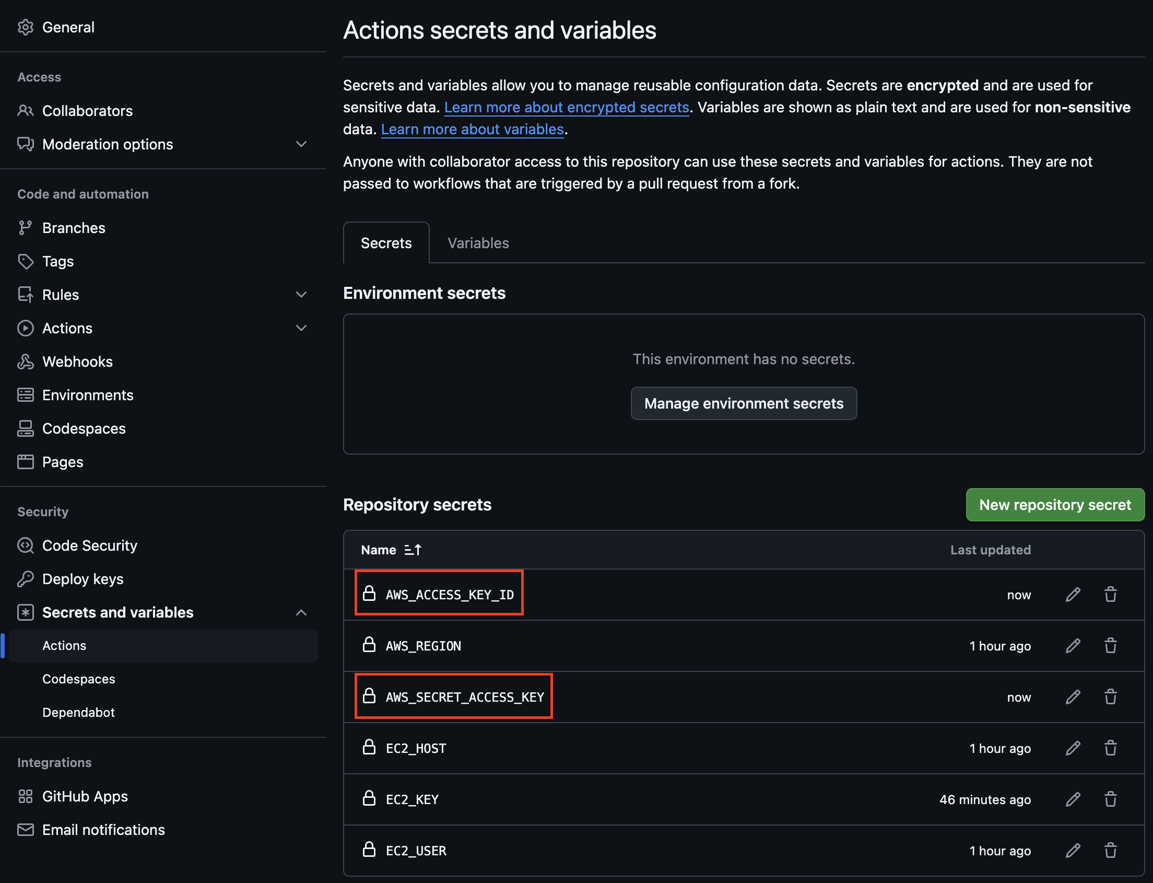Click Manage environment secrets button
The image size is (1153, 883).
(x=743, y=403)
